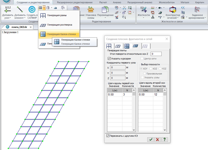Select the YOZ plane radio button
This screenshot has width=208, height=150.
tap(160, 69)
